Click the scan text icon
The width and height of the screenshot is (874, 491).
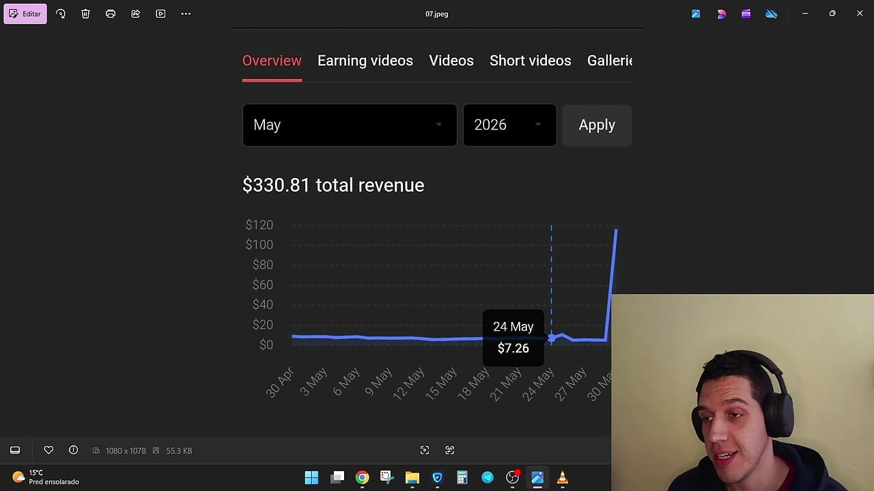[449, 450]
